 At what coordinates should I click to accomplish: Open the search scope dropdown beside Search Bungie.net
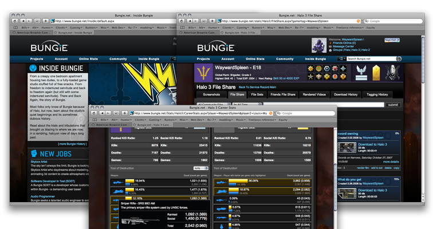click(341, 58)
